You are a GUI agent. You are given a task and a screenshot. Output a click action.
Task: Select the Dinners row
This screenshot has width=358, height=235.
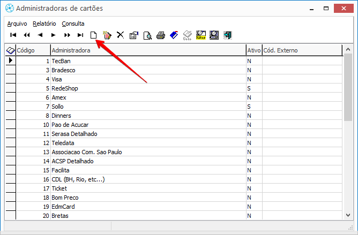pyautogui.click(x=179, y=116)
